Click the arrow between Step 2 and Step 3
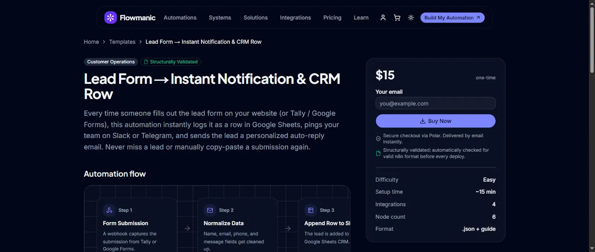Screen dimensions: 595x252 click(x=288, y=228)
